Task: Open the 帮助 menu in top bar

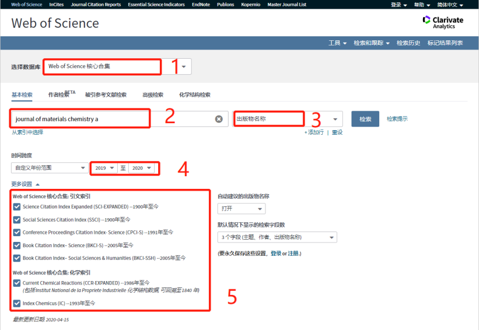Action: (422, 5)
